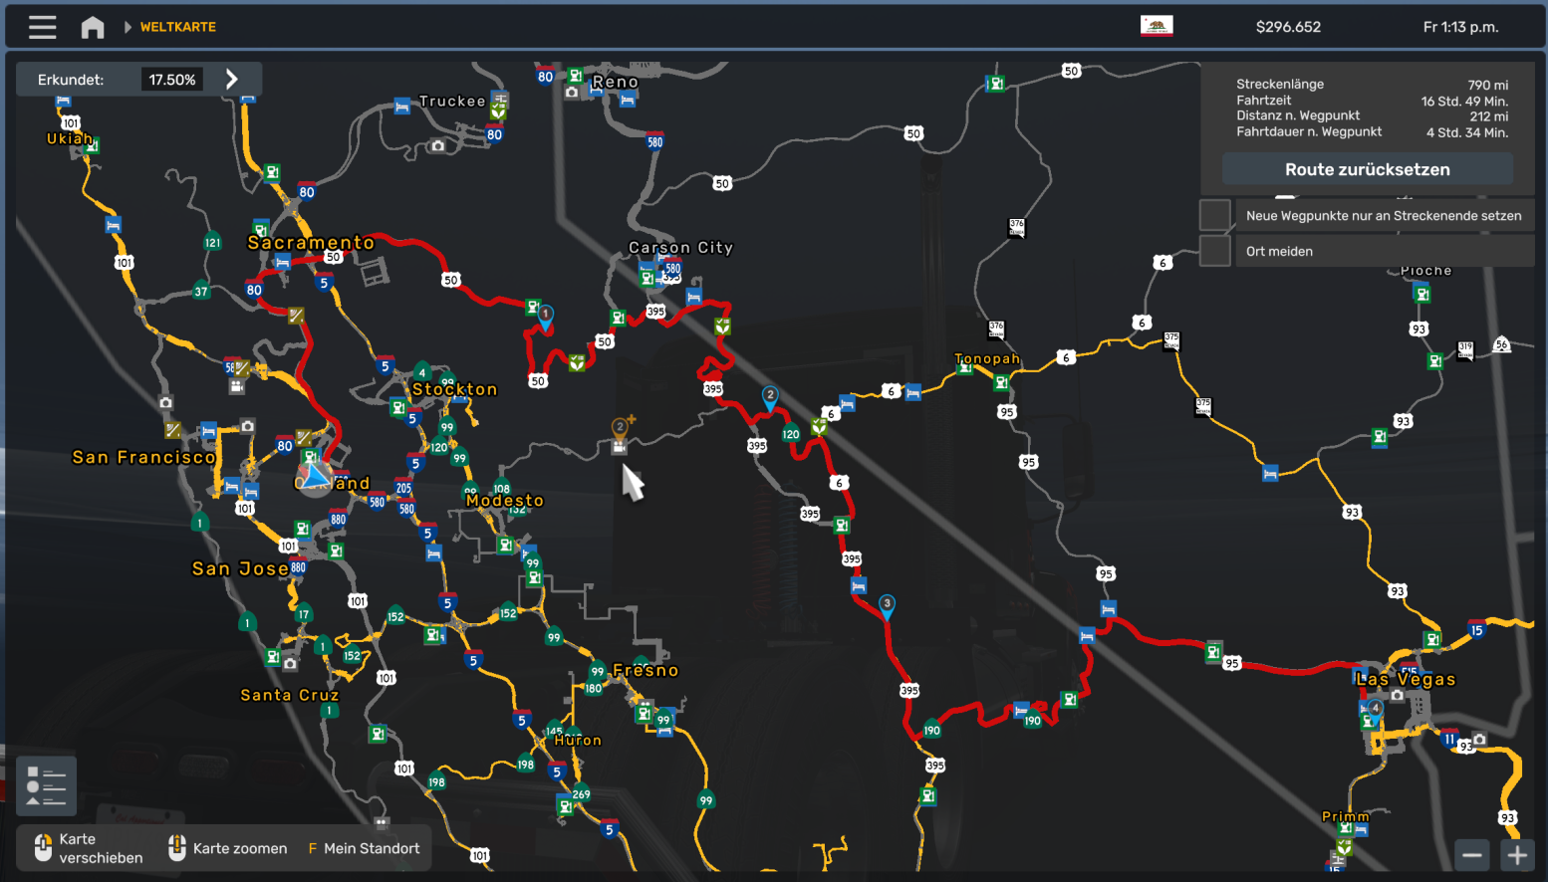Select the WELTKARTE breadcrumb
This screenshot has height=882, width=1548.
coord(178,27)
